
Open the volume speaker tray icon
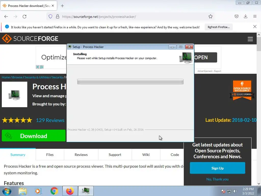pos(235,191)
